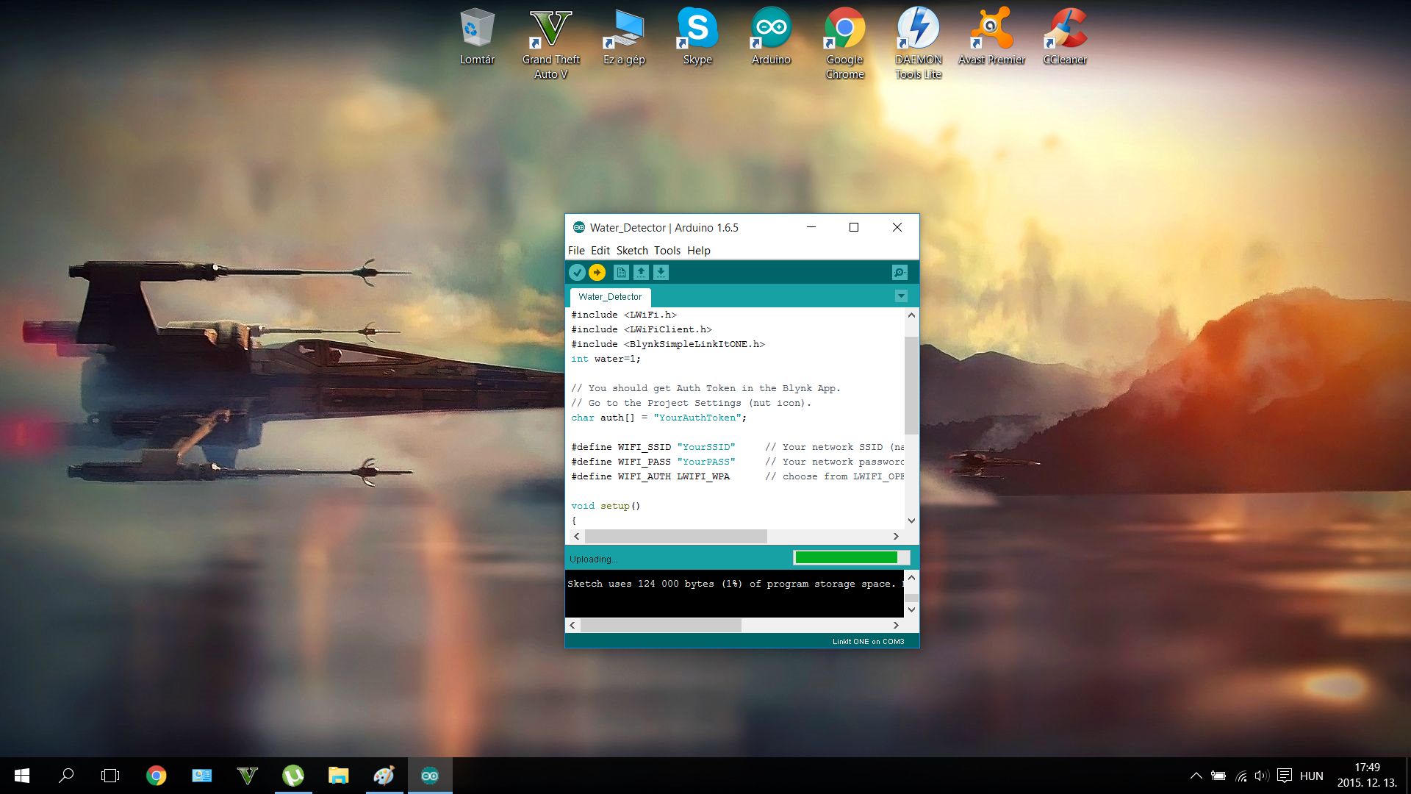This screenshot has height=794, width=1411.
Task: Click the battery tray icon
Action: [1218, 776]
